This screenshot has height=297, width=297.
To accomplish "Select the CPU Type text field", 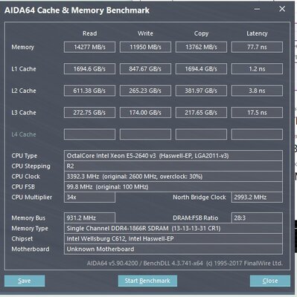I will click(x=173, y=156).
